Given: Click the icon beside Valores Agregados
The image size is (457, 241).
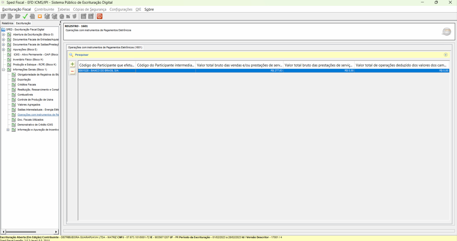Looking at the screenshot, I should [x=13, y=105].
